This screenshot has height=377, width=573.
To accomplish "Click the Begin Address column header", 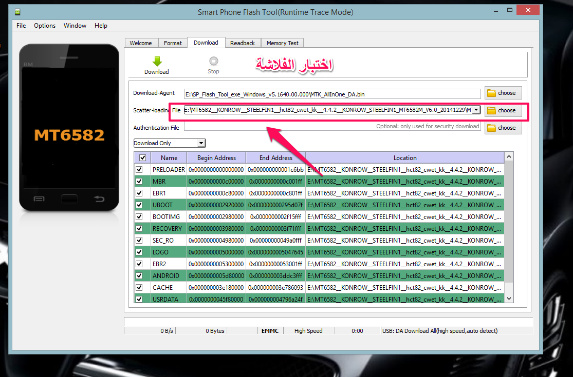I will click(x=216, y=158).
